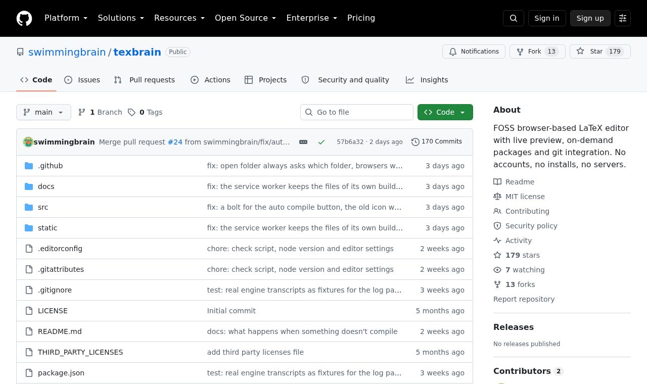647x384 pixels.
Task: Open the Pricing link
Action: [361, 18]
